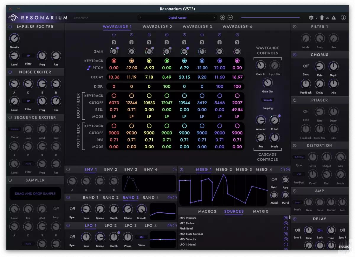
Task: Click Waveguide Gain In knob
Action: coord(261,65)
